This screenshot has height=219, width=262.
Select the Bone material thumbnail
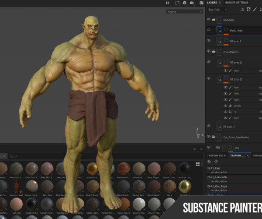tap(169, 186)
